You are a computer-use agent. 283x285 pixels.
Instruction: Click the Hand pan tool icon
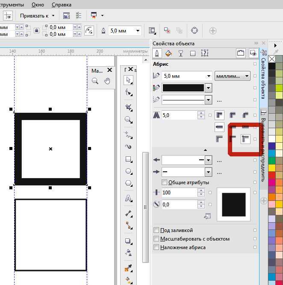click(x=107, y=81)
